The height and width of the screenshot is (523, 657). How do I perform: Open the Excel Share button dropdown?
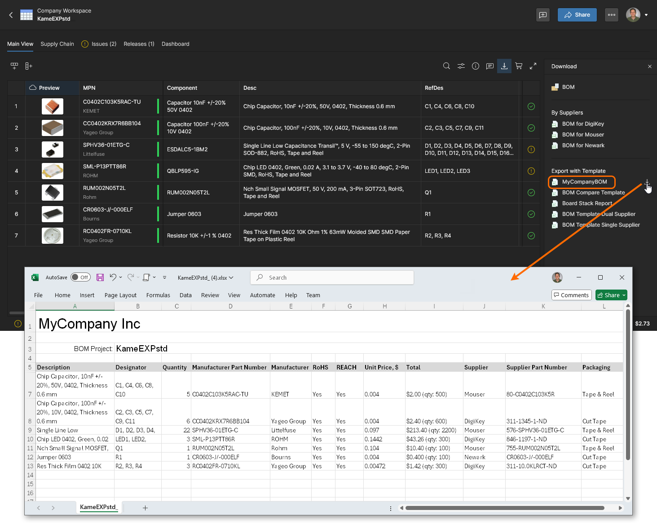tap(624, 295)
